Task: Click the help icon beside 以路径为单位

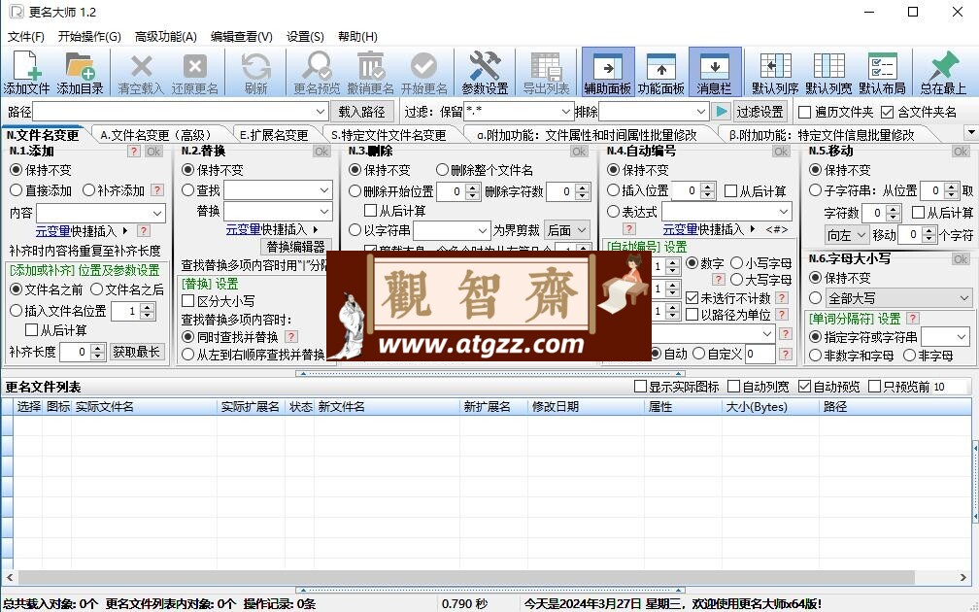Action: click(781, 315)
